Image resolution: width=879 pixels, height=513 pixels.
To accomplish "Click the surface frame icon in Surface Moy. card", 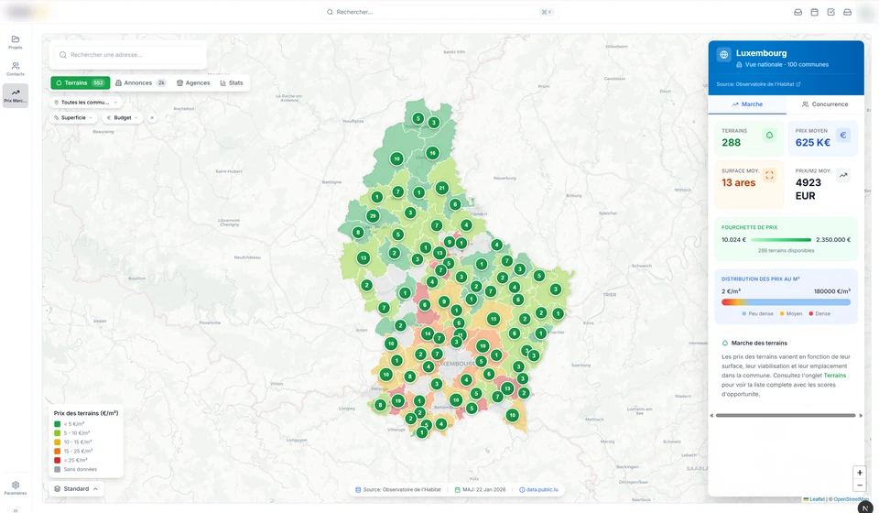I will [x=770, y=175].
